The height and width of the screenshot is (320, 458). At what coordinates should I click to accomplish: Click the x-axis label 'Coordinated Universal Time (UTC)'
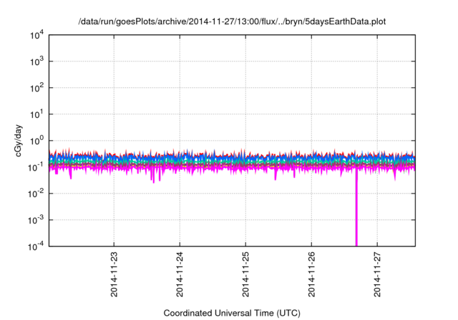[232, 314]
